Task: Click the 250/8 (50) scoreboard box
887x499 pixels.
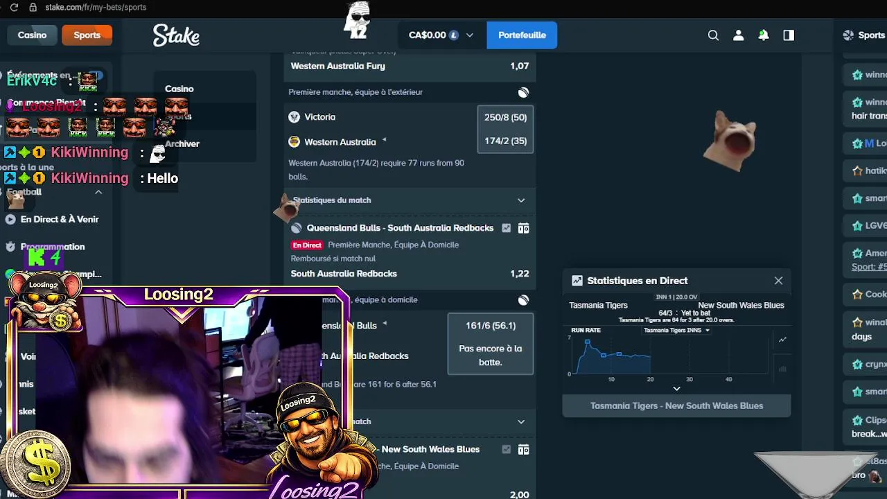Action: [505, 129]
